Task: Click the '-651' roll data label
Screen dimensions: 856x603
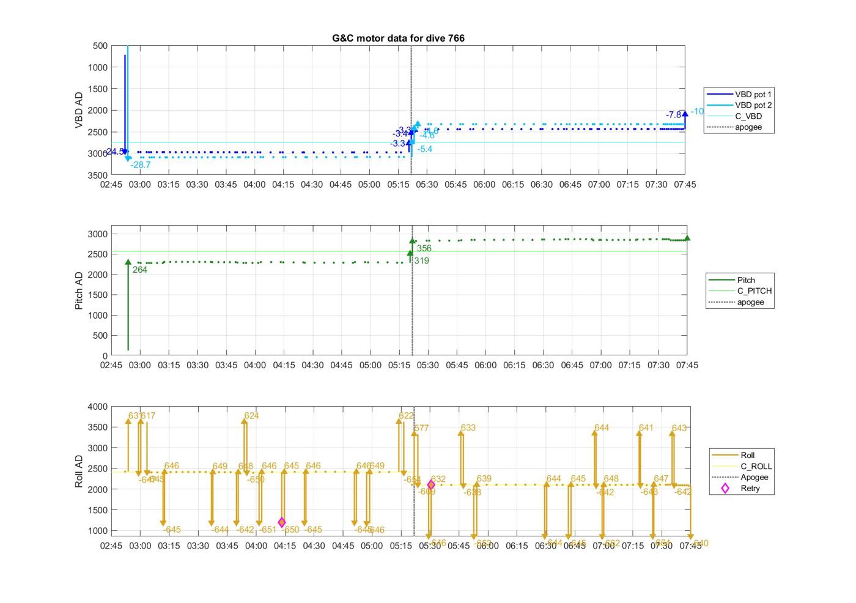Action: click(x=267, y=530)
